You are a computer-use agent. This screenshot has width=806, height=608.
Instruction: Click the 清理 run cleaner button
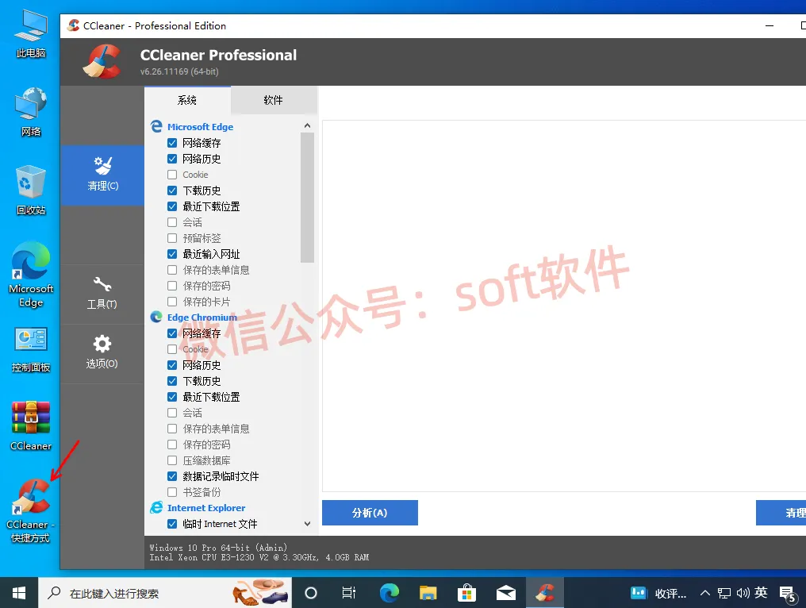(781, 512)
